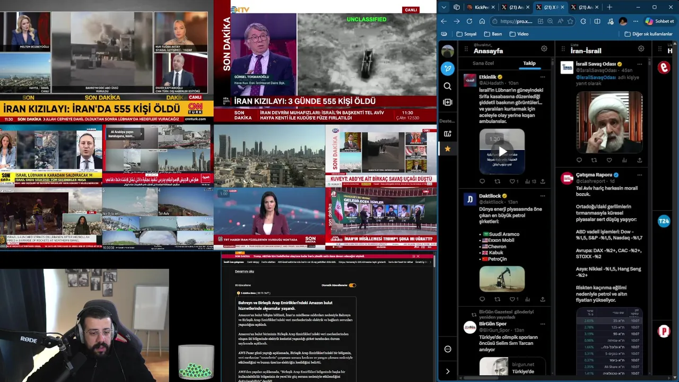
Task: View analytics of İsrail Savaş Odası post
Action: click(624, 160)
